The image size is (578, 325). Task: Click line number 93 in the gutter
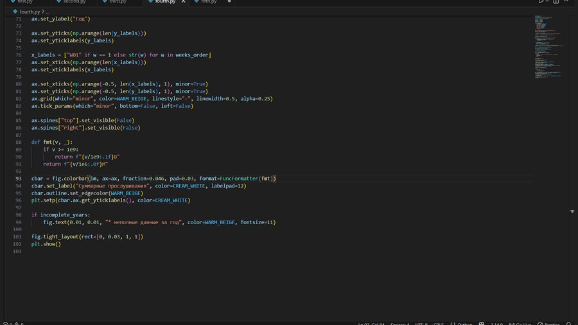[18, 178]
